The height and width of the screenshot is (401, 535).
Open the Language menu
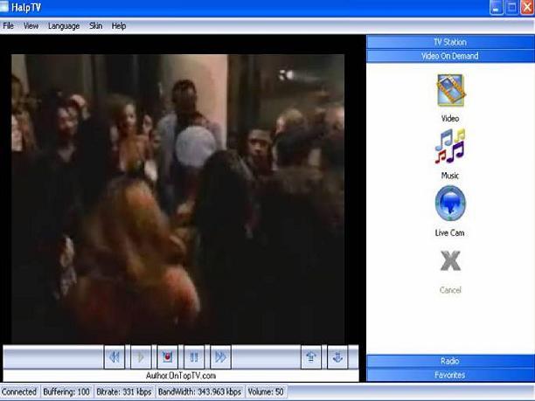(64, 26)
